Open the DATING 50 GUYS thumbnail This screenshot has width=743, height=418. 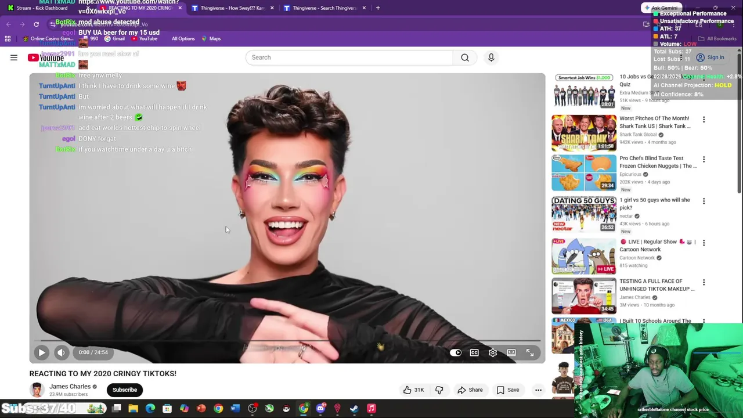point(584,214)
